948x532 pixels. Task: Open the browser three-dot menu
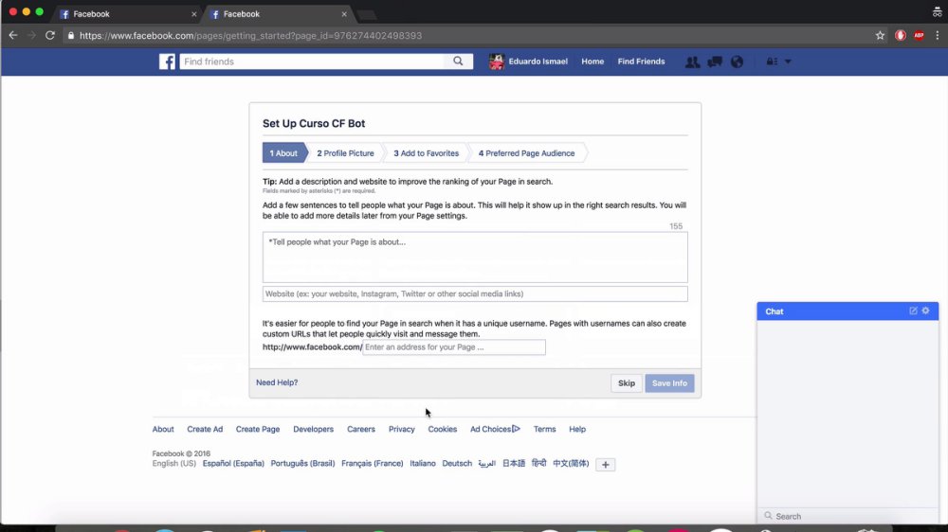(938, 36)
